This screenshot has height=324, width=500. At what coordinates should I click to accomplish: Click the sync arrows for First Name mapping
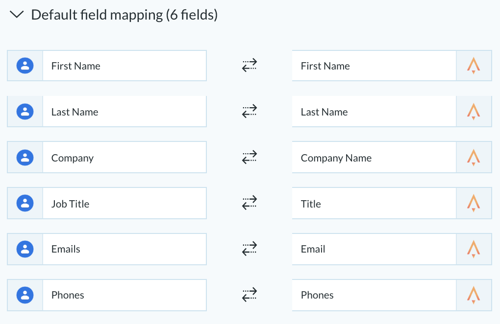pos(250,65)
